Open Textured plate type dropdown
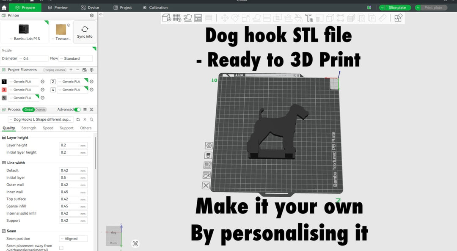The width and height of the screenshot is (457, 251). click(61, 39)
